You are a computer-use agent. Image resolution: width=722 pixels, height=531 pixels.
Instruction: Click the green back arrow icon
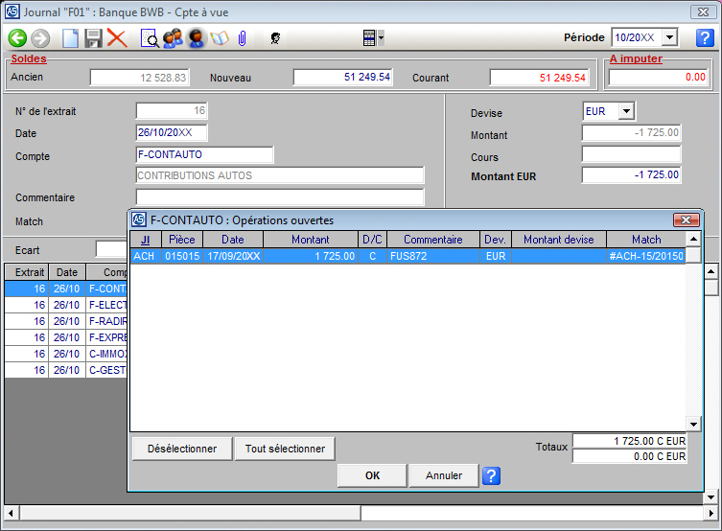pos(17,38)
